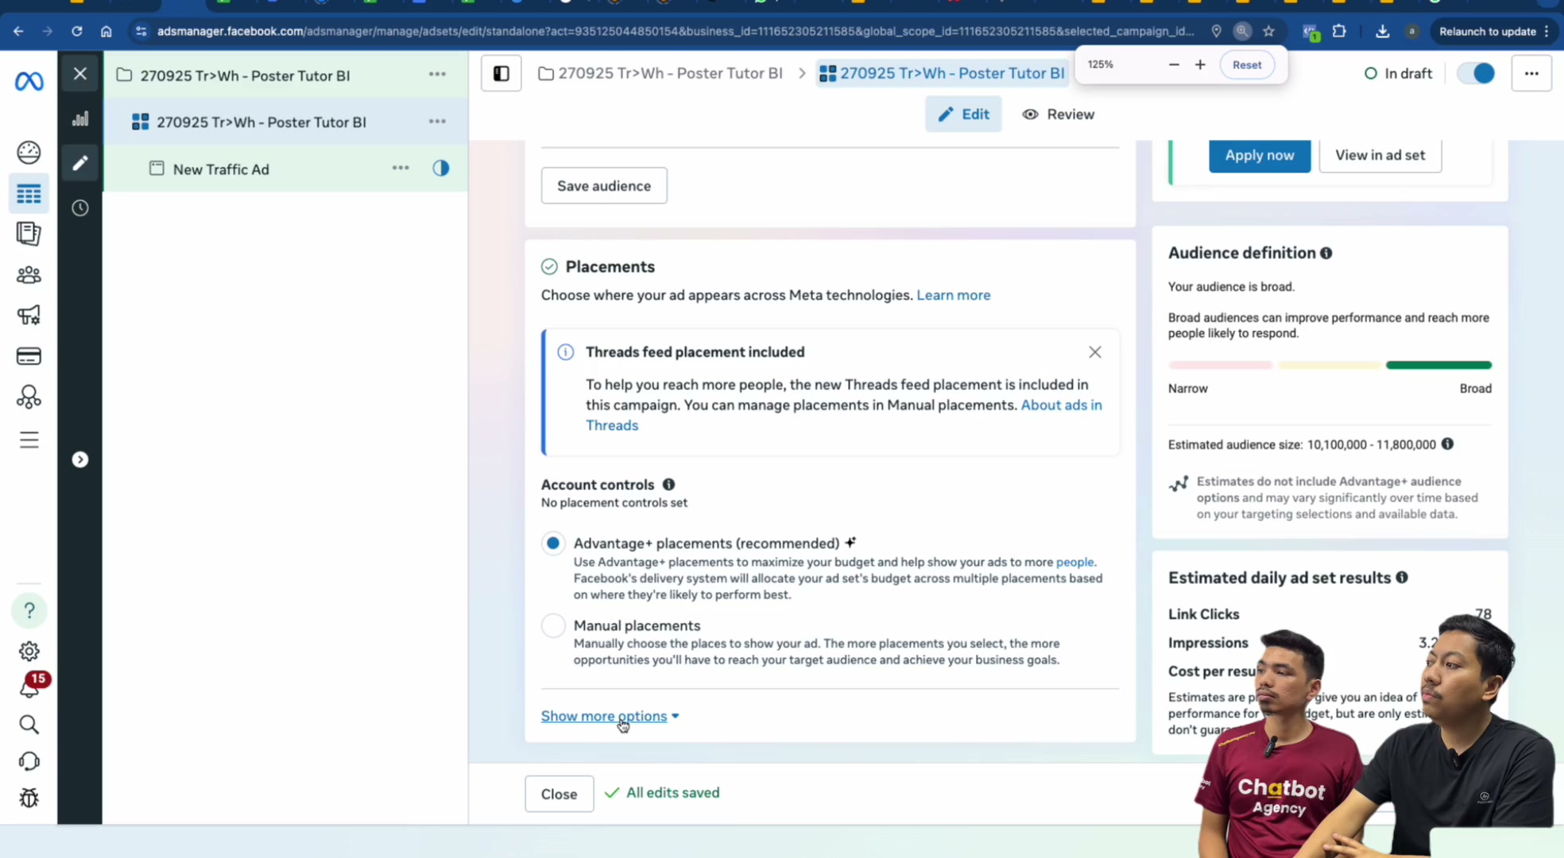Open the Campaigns table grid icon in sidebar

click(x=29, y=194)
